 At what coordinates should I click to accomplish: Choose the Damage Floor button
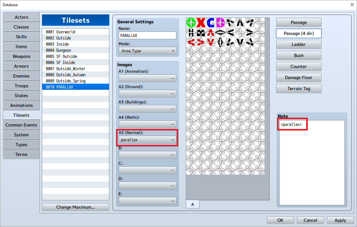[299, 78]
